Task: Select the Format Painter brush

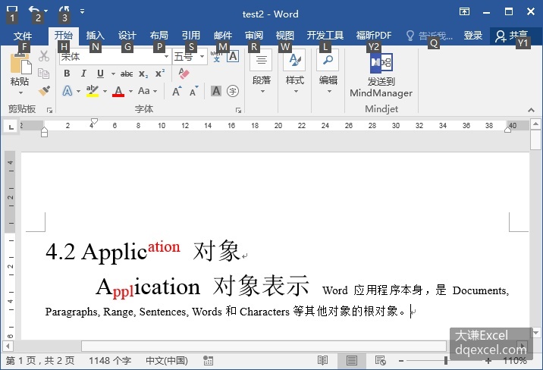Action: point(44,91)
